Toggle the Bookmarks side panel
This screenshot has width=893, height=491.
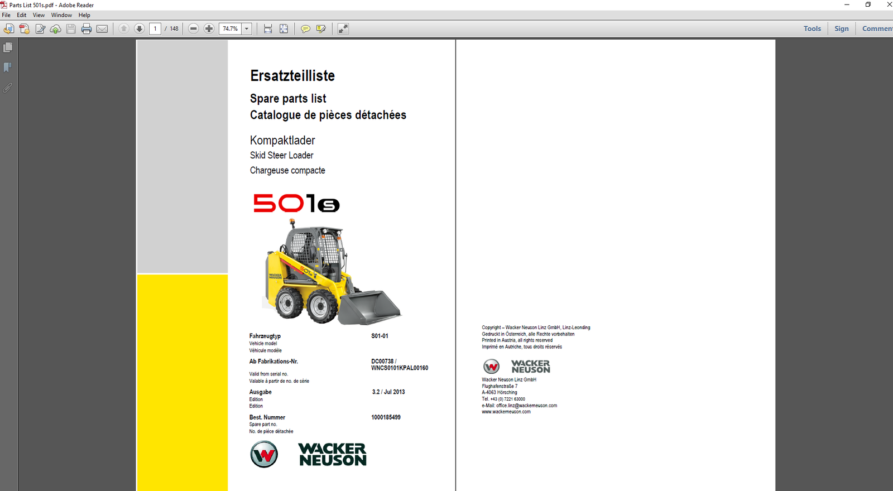[8, 68]
